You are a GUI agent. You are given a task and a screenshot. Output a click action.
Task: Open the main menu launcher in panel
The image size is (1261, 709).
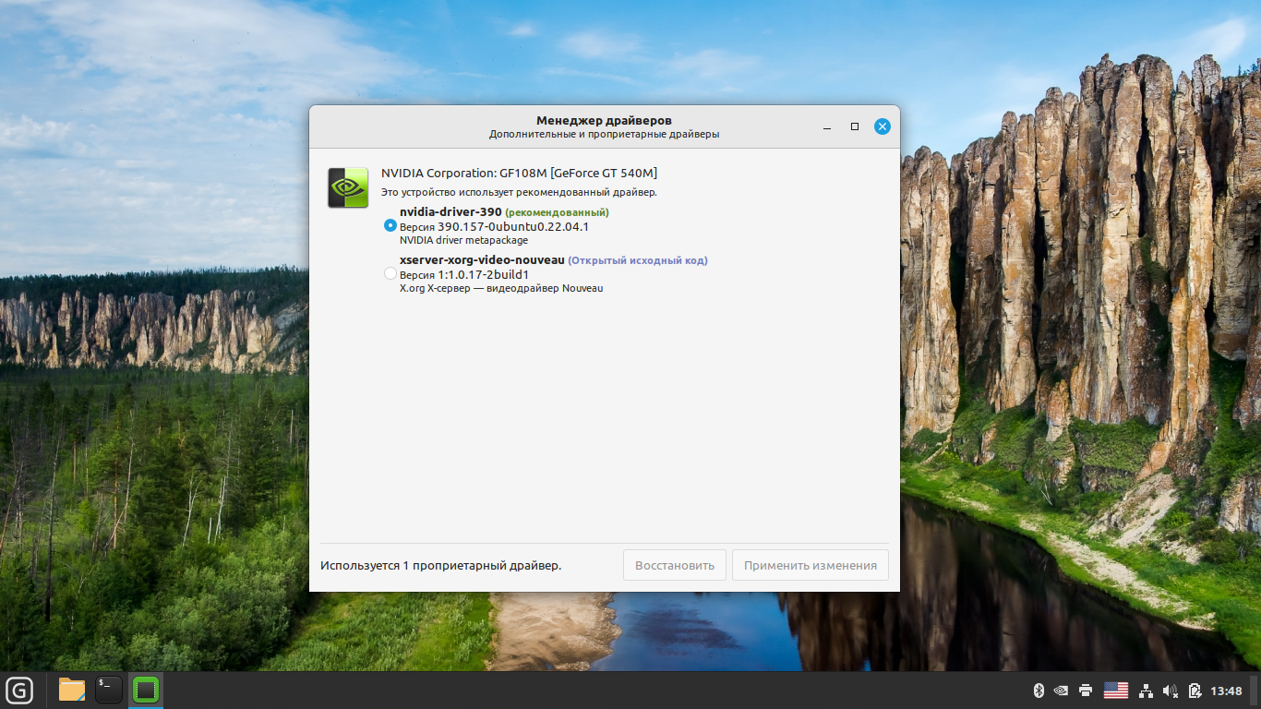tap(19, 690)
